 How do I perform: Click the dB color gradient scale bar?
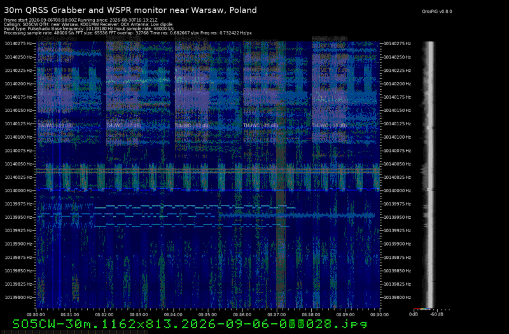tap(422, 309)
